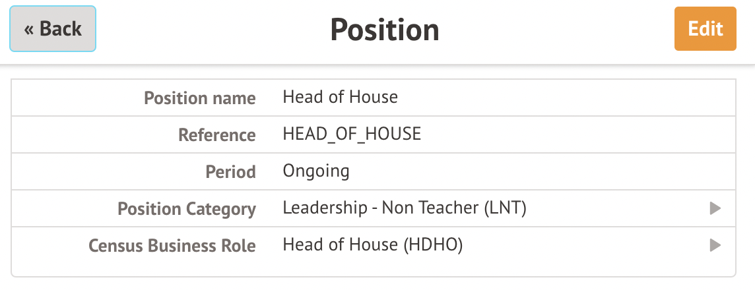Image resolution: width=755 pixels, height=290 pixels.
Task: Select the Reference field label
Action: tap(216, 135)
